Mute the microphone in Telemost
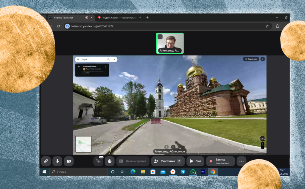Screen dimensions: 305x189 point(57,161)
